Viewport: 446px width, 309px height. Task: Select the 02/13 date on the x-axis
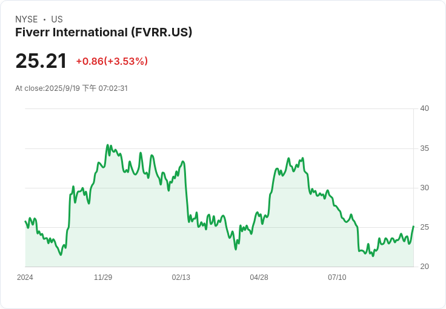pyautogui.click(x=181, y=277)
